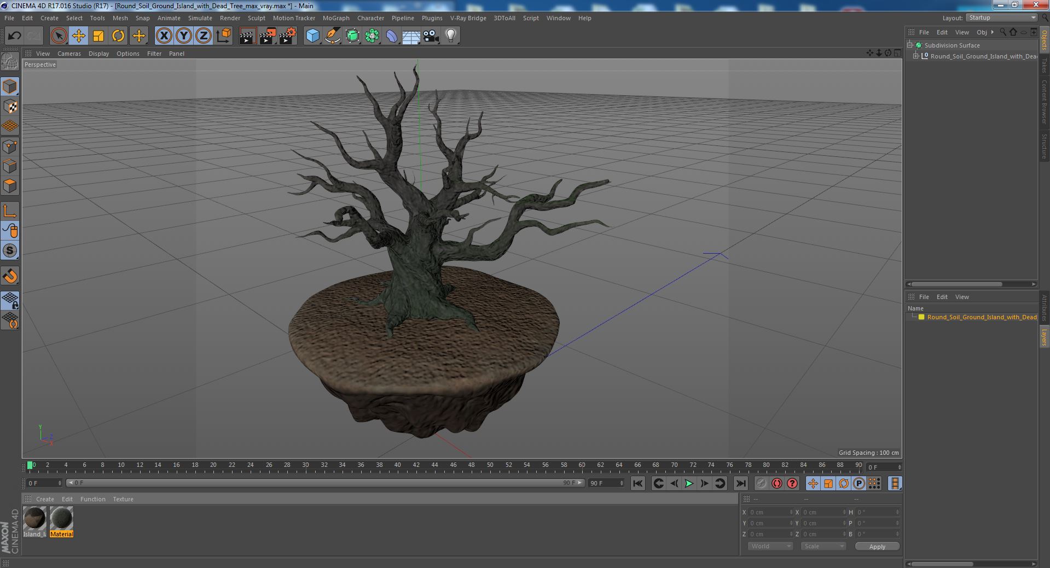Open the World coordinate dropdown
1050x568 pixels.
pyautogui.click(x=770, y=546)
